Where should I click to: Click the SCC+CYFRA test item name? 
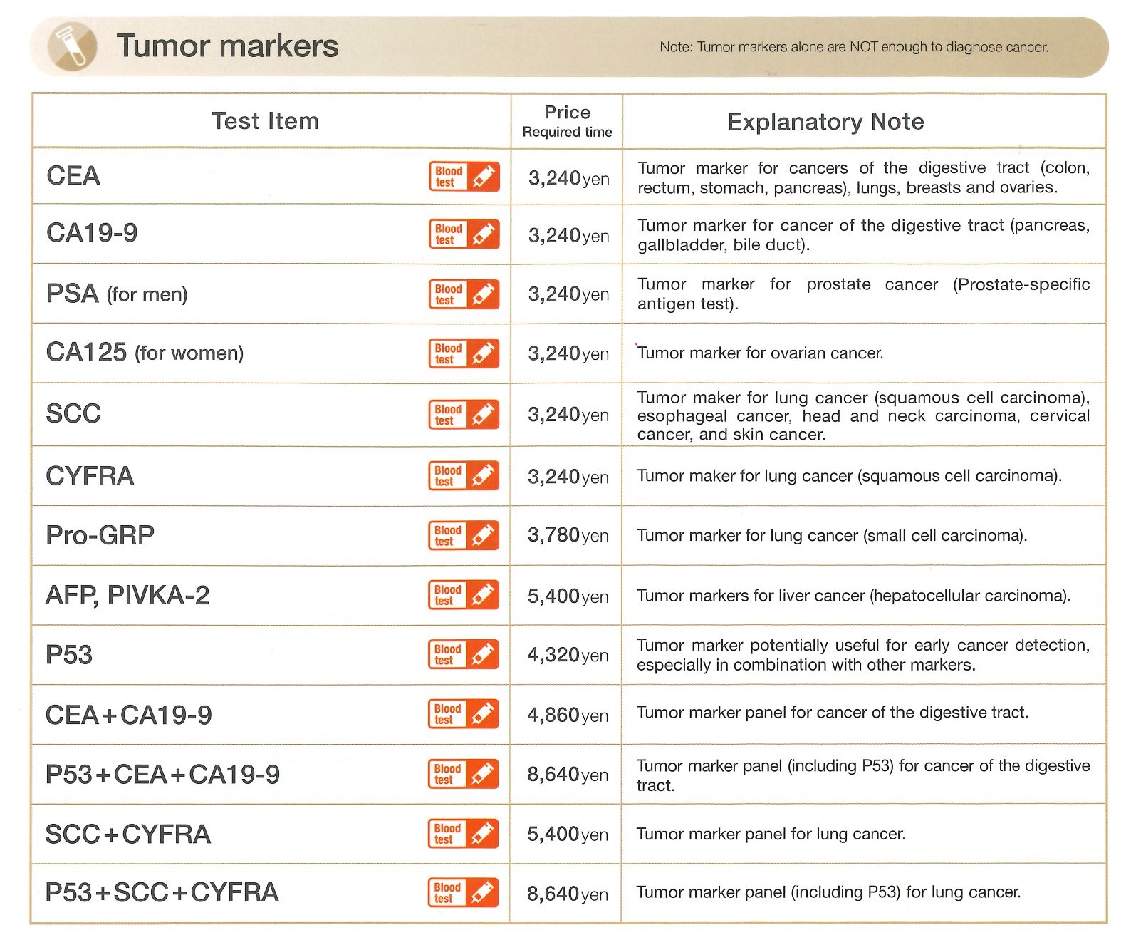[128, 834]
